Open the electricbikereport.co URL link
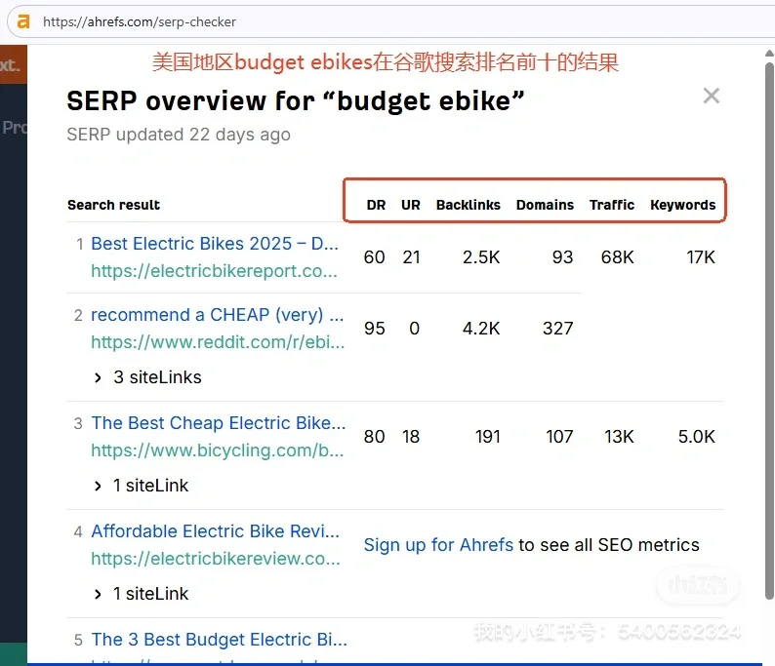The width and height of the screenshot is (775, 666). pyautogui.click(x=214, y=271)
